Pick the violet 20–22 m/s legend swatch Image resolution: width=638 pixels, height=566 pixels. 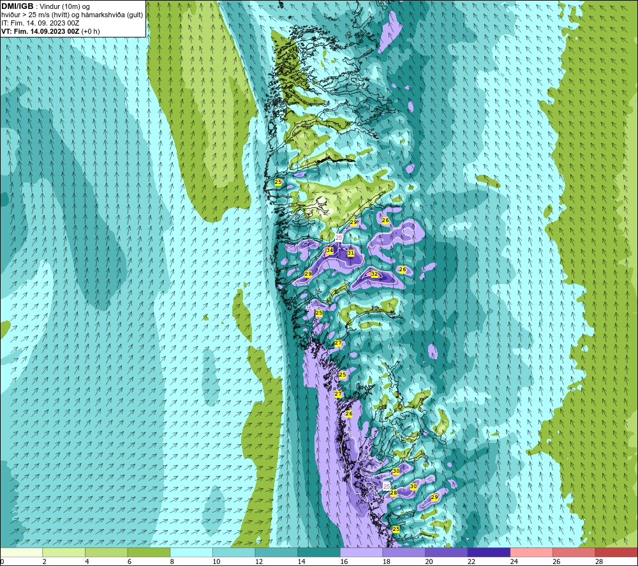point(447,552)
